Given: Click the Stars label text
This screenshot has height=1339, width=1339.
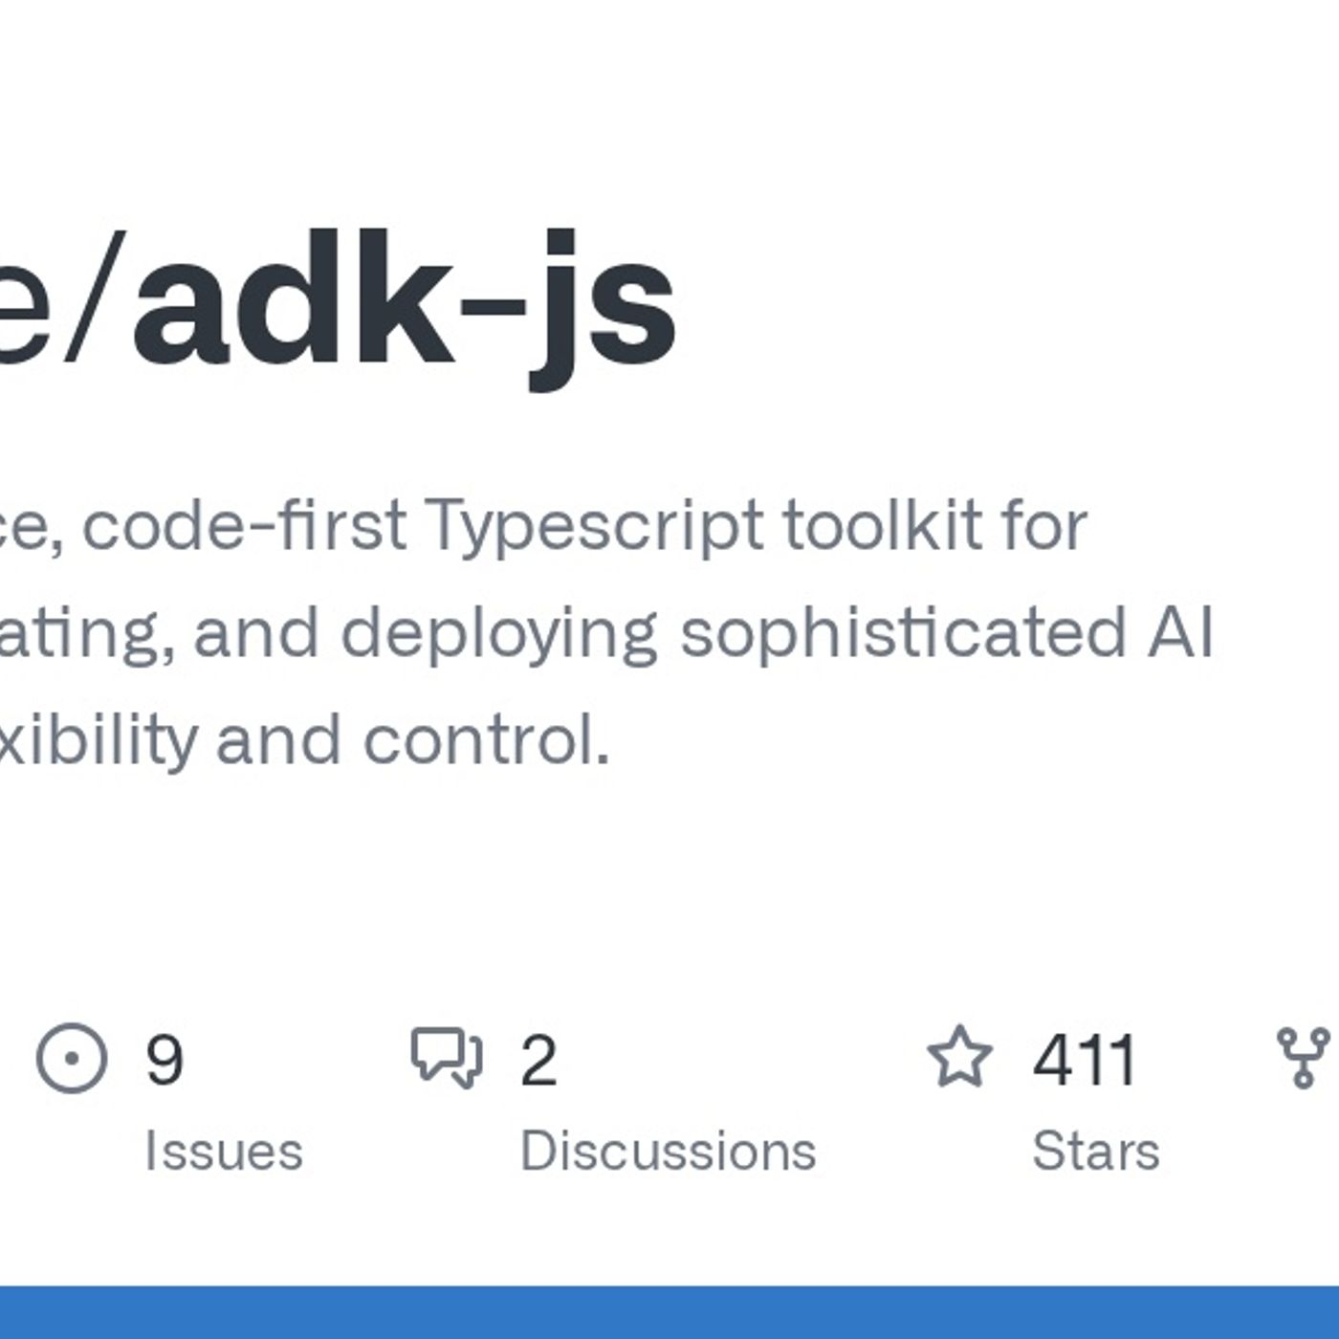Looking at the screenshot, I should 1098,1148.
